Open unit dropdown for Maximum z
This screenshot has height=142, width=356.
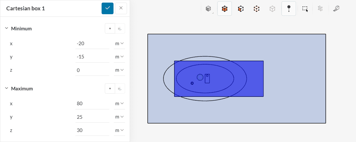click(119, 130)
